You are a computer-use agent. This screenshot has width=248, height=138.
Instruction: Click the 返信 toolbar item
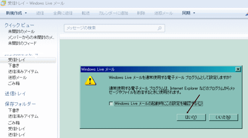click(40, 13)
